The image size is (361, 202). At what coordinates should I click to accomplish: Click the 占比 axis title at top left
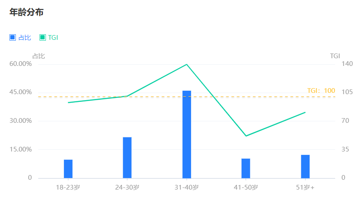(x=39, y=56)
